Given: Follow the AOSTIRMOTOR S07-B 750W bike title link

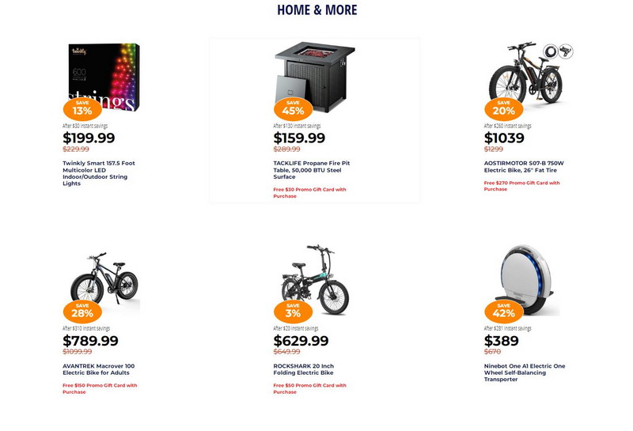Looking at the screenshot, I should click(x=524, y=167).
